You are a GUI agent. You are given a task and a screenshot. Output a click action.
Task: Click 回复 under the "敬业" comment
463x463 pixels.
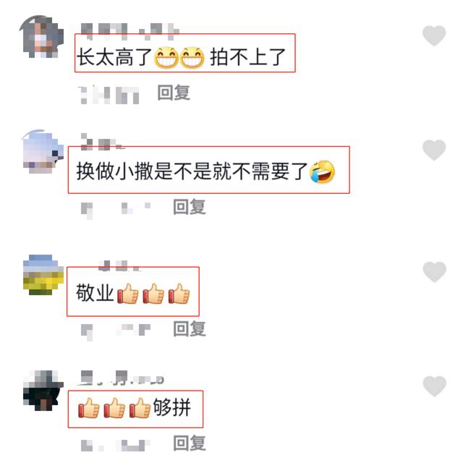click(190, 328)
